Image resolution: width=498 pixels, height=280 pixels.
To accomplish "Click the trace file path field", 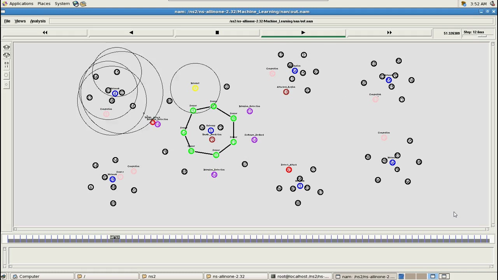I will tap(271, 21).
